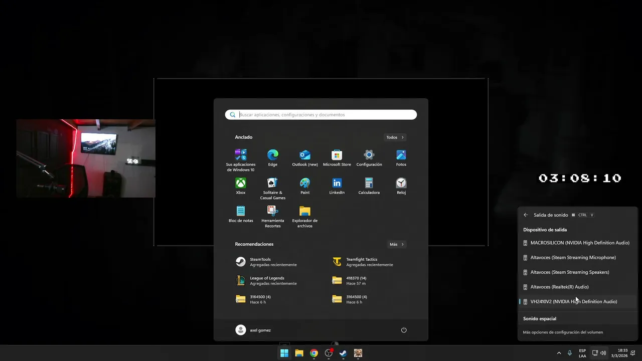Image resolution: width=642 pixels, height=361 pixels.
Task: Select VH2410V2 (NVIDIA High Definition Audio) output
Action: pyautogui.click(x=578, y=302)
